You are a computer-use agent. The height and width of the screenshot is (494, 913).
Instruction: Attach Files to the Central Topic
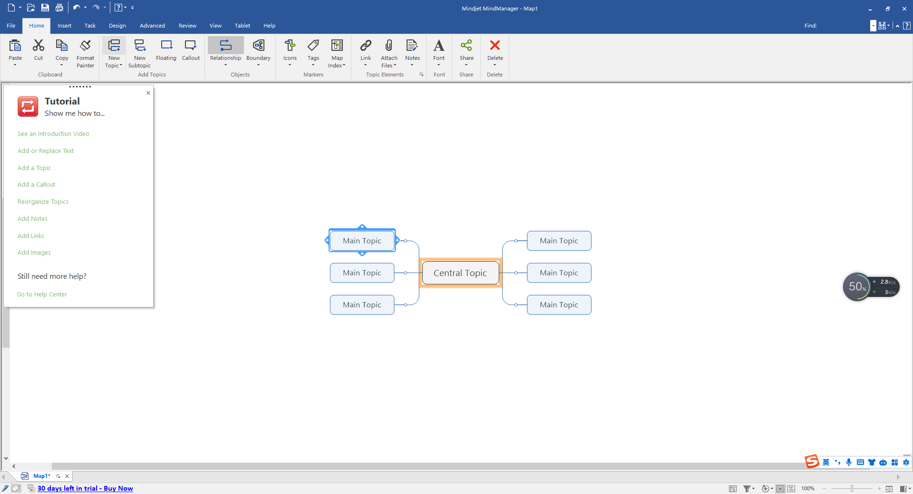click(389, 52)
